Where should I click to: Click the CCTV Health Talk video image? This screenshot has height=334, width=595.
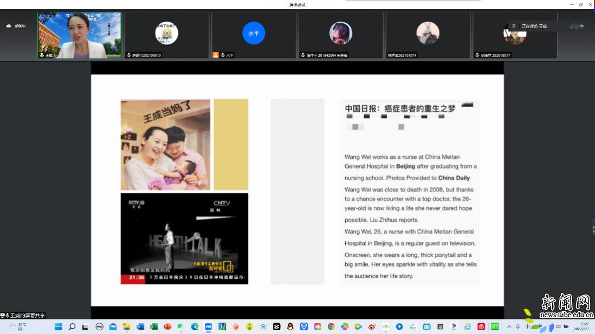point(184,239)
